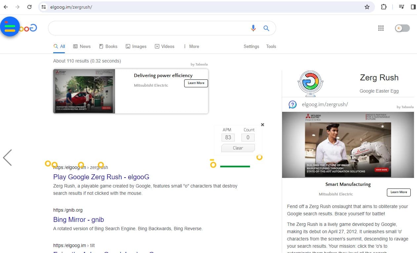Click the question mark icon in the info panel
Image resolution: width=417 pixels, height=253 pixels.
coord(293,105)
